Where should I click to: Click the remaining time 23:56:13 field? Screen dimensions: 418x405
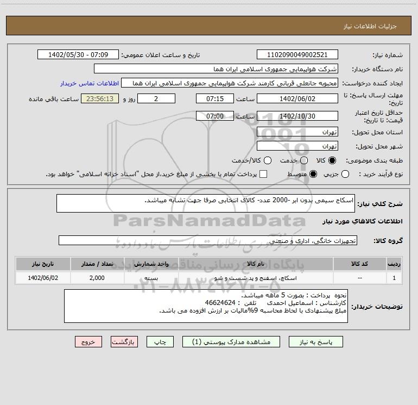(100, 98)
